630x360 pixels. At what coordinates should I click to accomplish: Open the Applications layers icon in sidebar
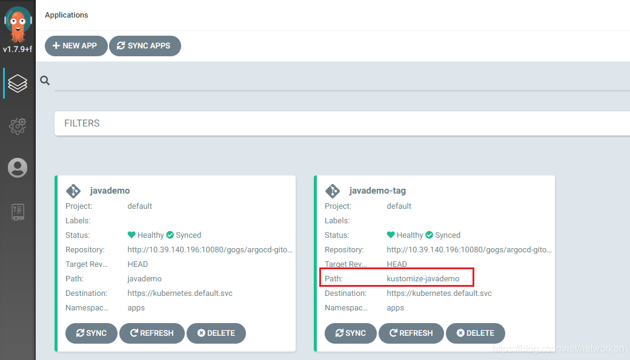[x=18, y=83]
